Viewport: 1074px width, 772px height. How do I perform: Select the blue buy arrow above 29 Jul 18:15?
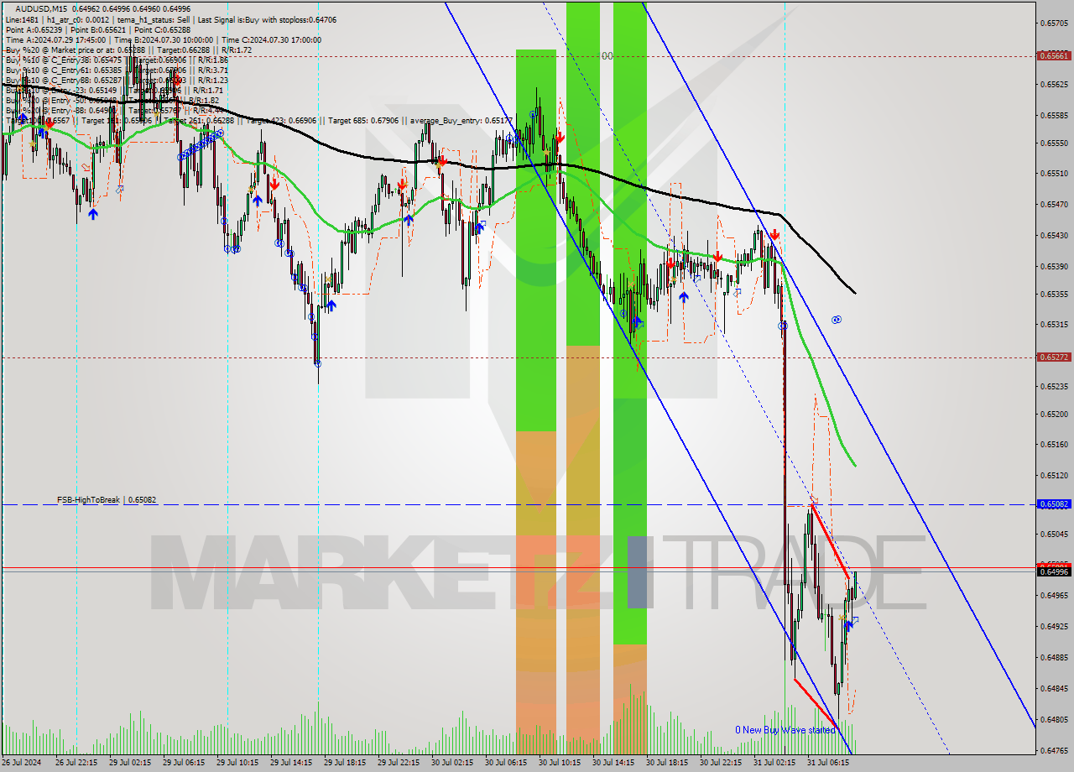331,306
